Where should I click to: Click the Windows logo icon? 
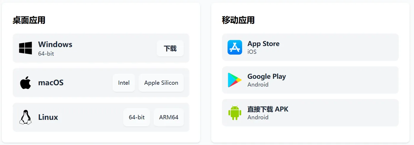(x=25, y=48)
